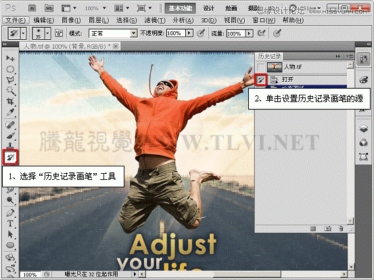374x280 pixels.
Task: Close the 人物.tif document tab
Action: pyautogui.click(x=116, y=46)
